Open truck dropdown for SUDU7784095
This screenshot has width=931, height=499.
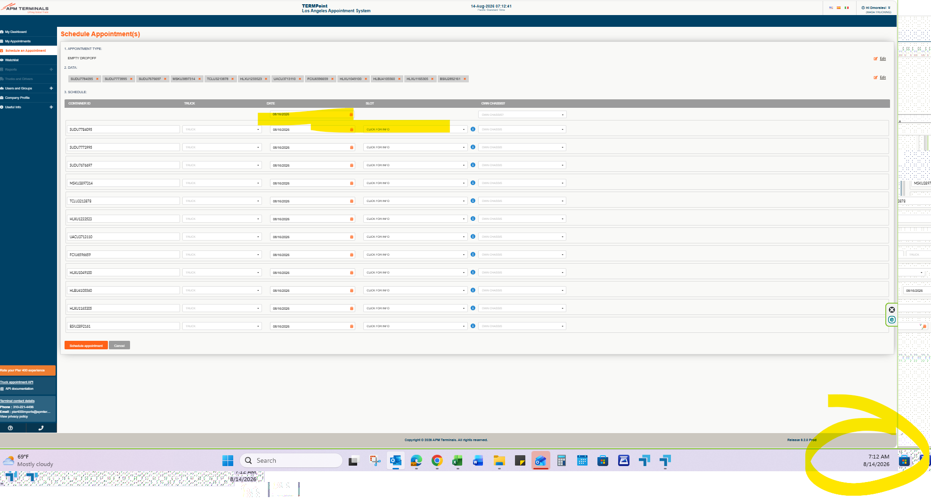point(222,129)
